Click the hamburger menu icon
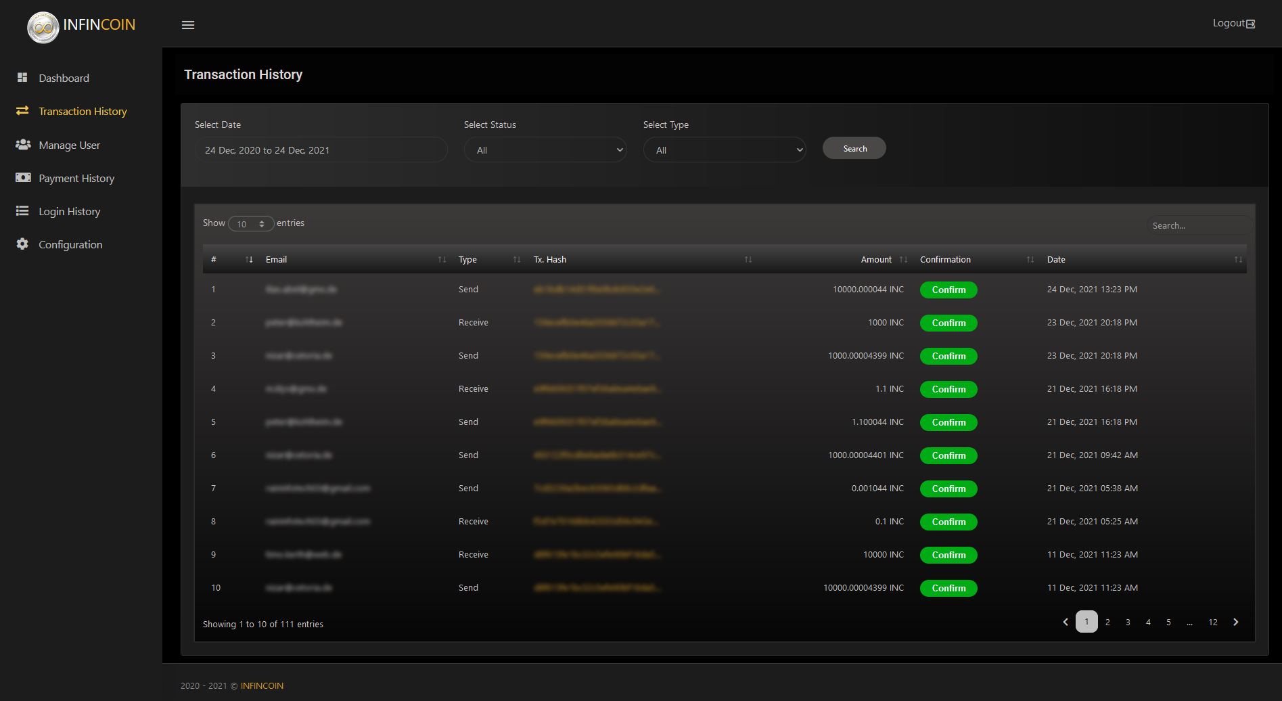 click(188, 25)
